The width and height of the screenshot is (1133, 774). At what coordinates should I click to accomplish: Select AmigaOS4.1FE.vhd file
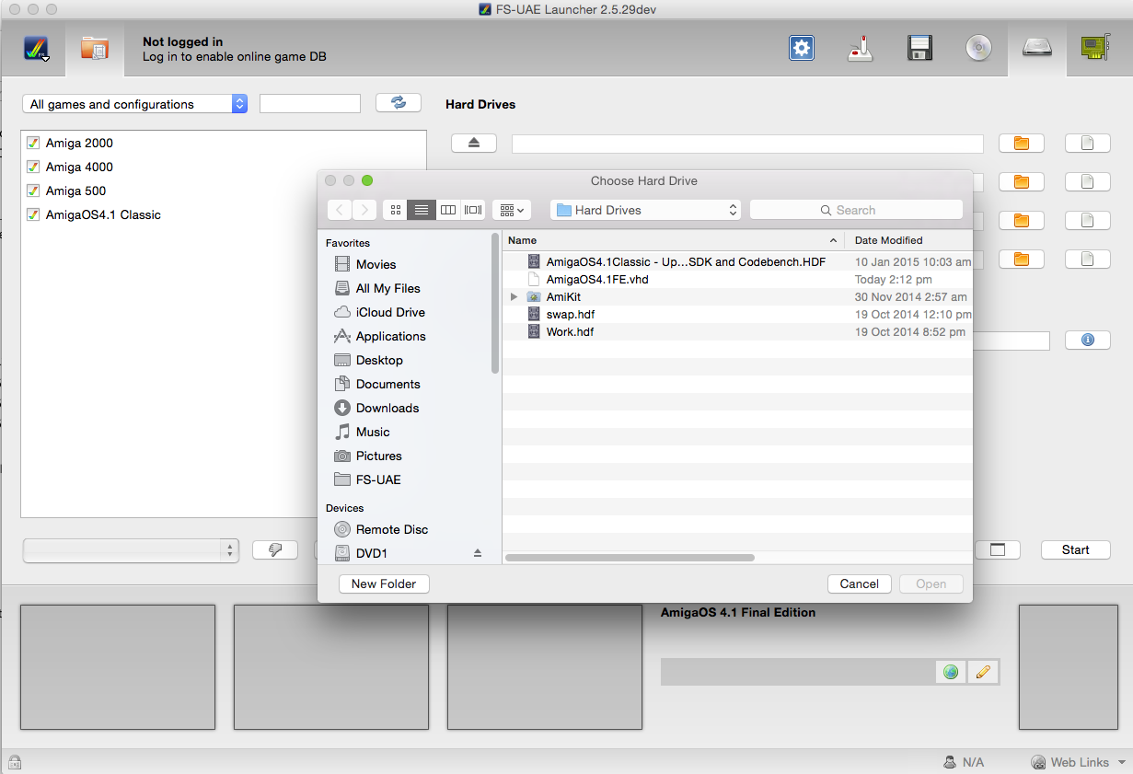pos(737,279)
